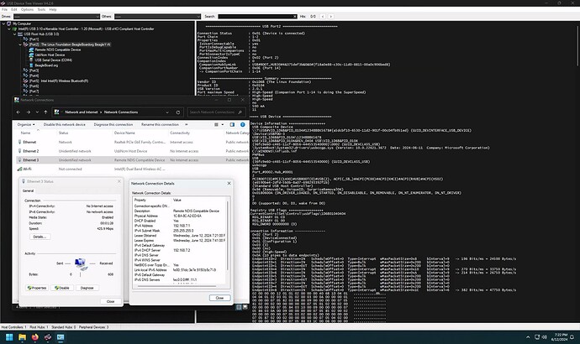
Task: Open the Options menu
Action: tap(27, 9)
